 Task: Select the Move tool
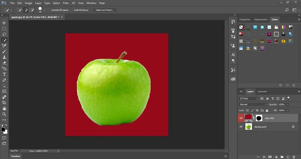tap(4, 23)
